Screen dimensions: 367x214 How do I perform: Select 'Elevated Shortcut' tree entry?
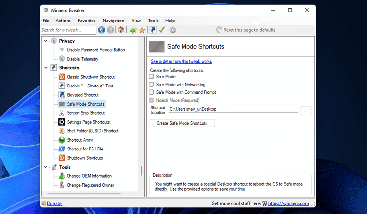point(83,95)
